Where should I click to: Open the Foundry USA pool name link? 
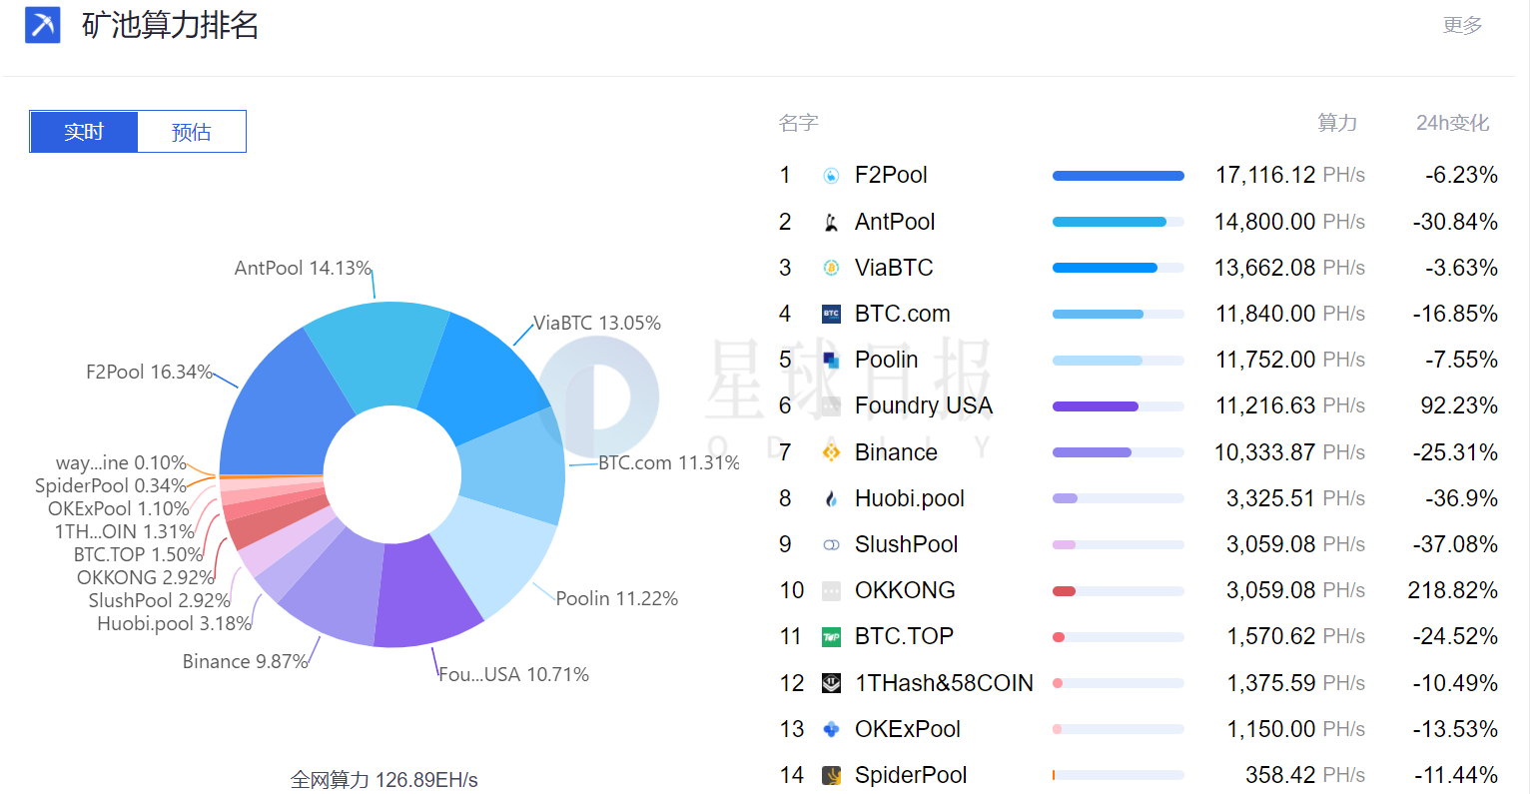pos(924,405)
